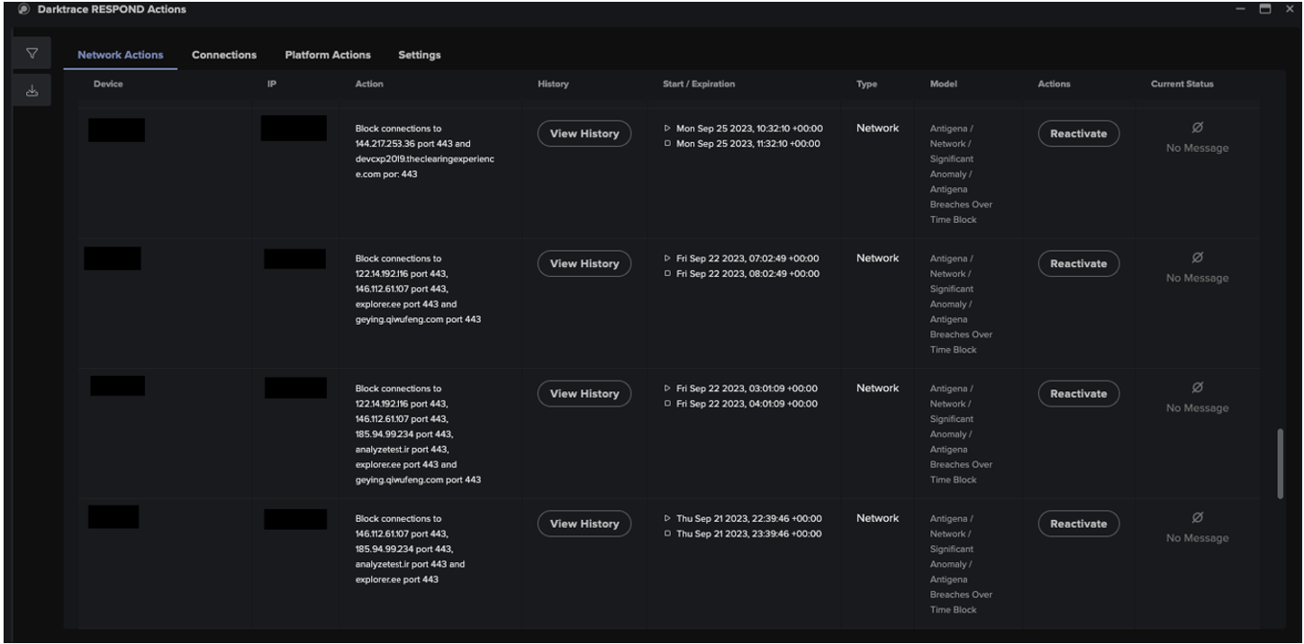Open the Connections tab
The width and height of the screenshot is (1304, 644).
pyautogui.click(x=224, y=55)
